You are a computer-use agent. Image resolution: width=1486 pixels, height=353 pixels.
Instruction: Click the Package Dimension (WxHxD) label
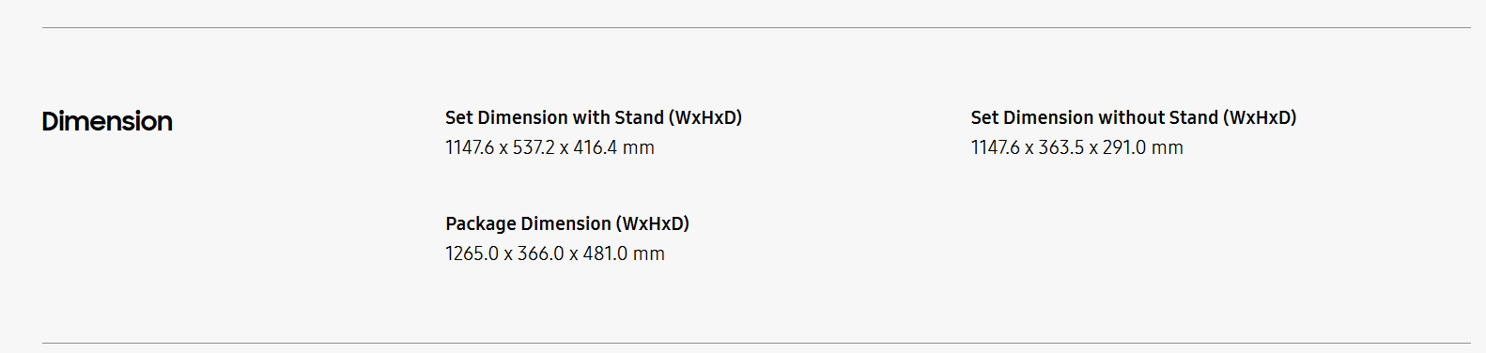point(567,223)
